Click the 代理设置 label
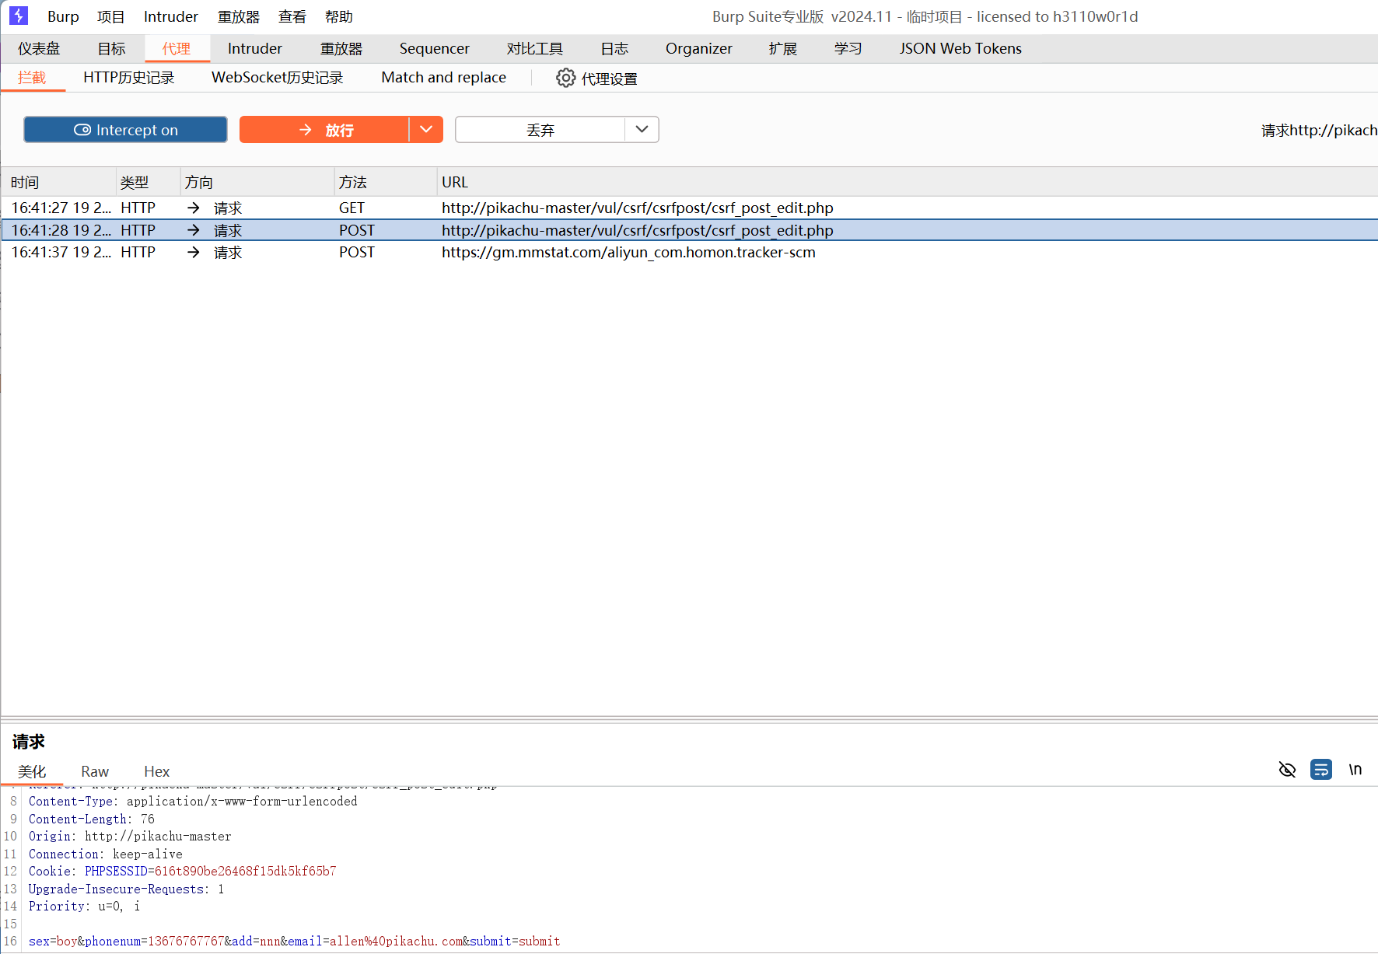The height and width of the screenshot is (954, 1378). pyautogui.click(x=610, y=79)
